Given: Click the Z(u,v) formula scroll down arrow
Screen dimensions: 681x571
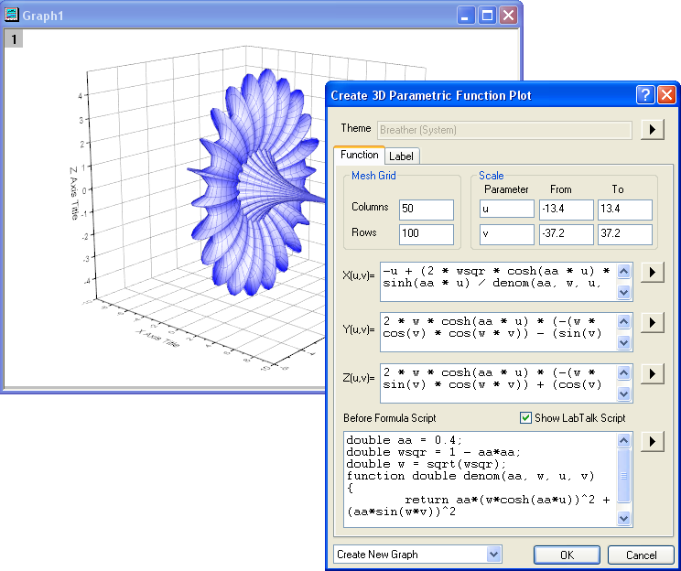Looking at the screenshot, I should (623, 393).
